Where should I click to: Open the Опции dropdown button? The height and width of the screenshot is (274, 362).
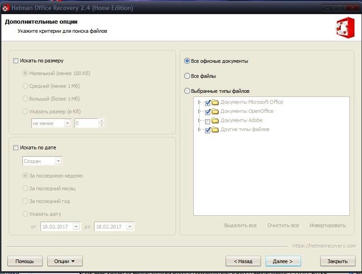65,261
